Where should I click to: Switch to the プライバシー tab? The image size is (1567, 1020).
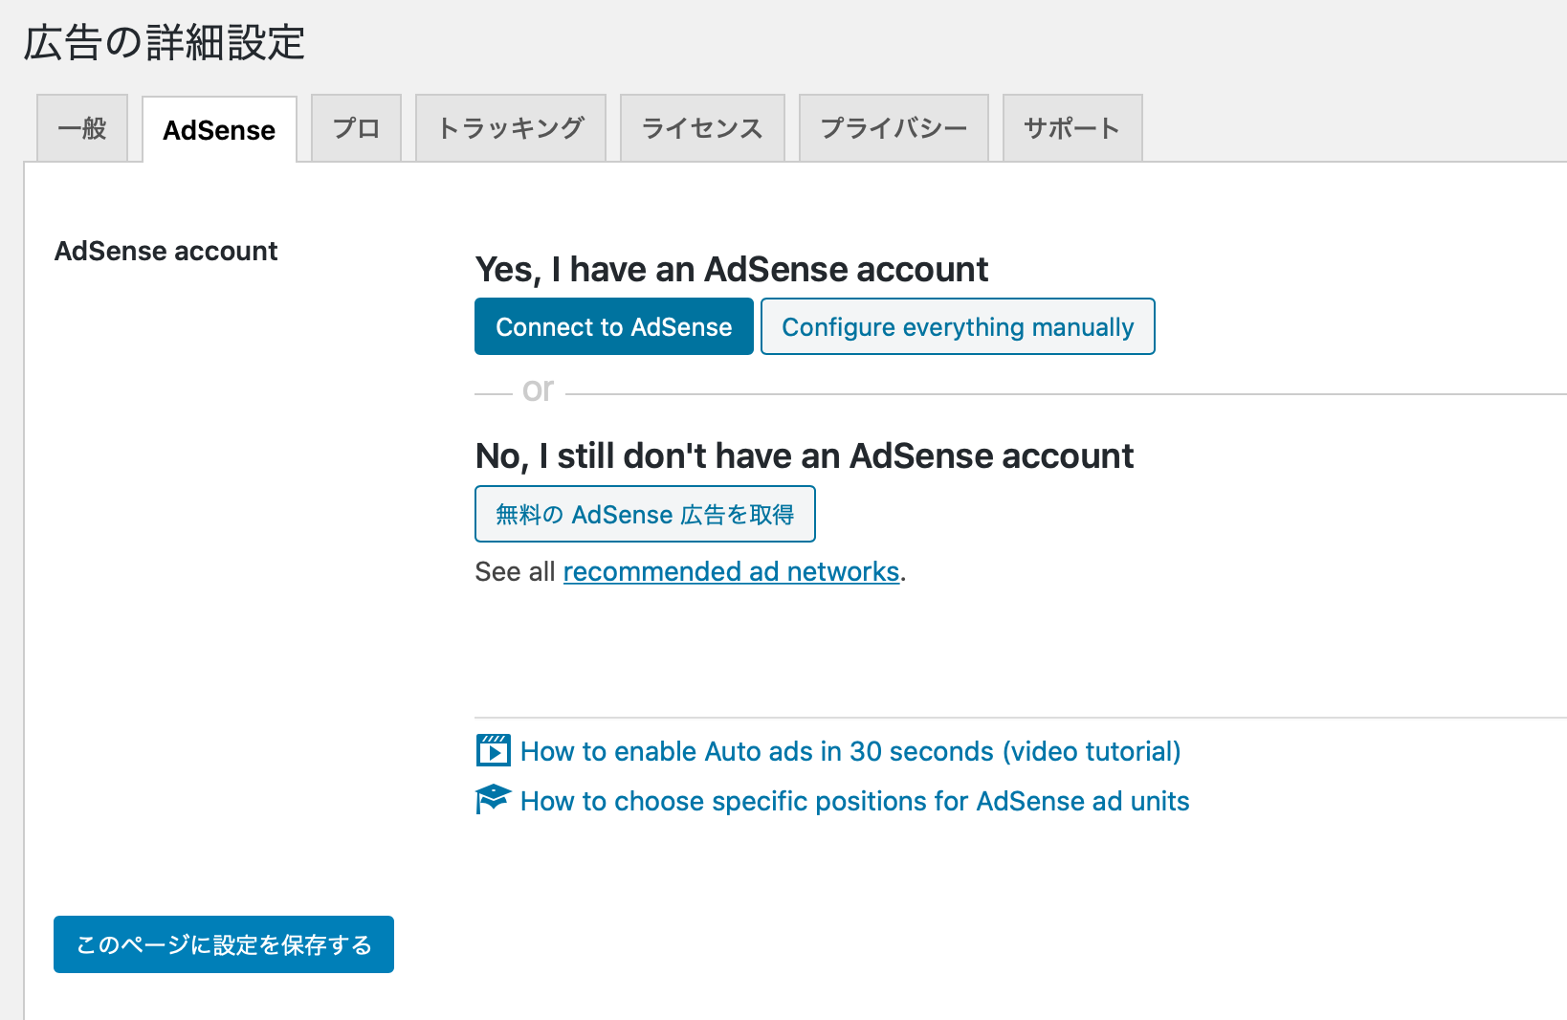894,128
